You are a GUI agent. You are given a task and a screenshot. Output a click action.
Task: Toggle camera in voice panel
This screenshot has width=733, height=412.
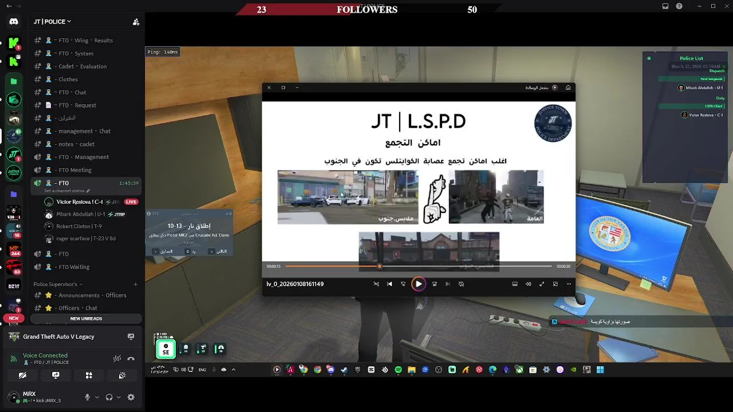22,376
